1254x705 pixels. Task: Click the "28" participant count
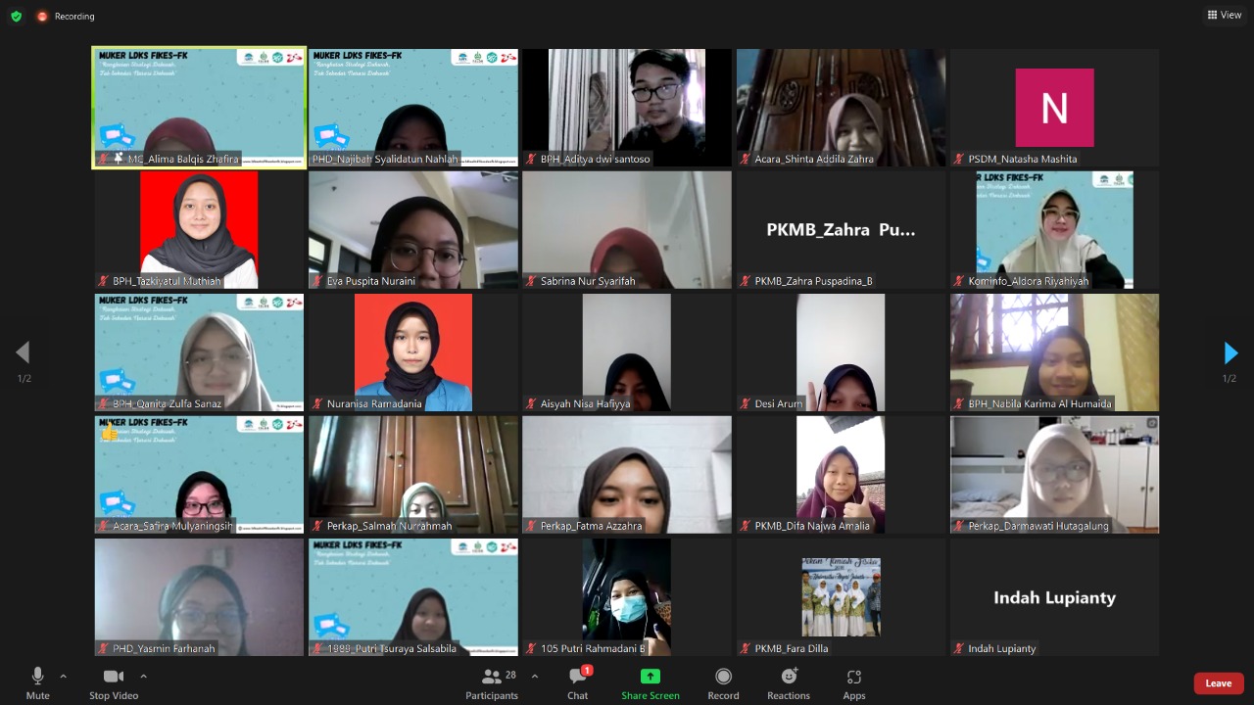pyautogui.click(x=510, y=675)
